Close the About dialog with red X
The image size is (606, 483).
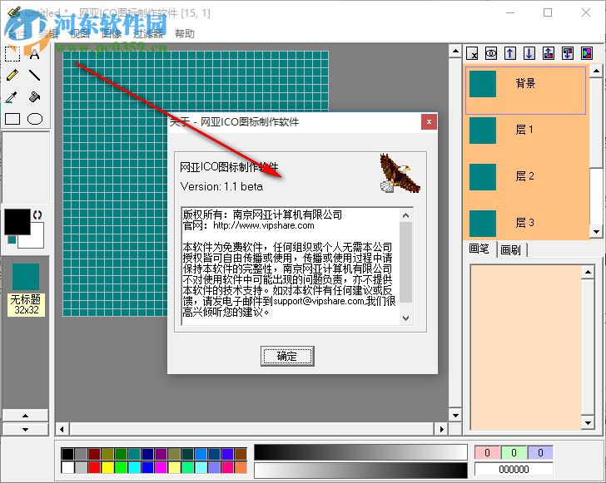(429, 122)
